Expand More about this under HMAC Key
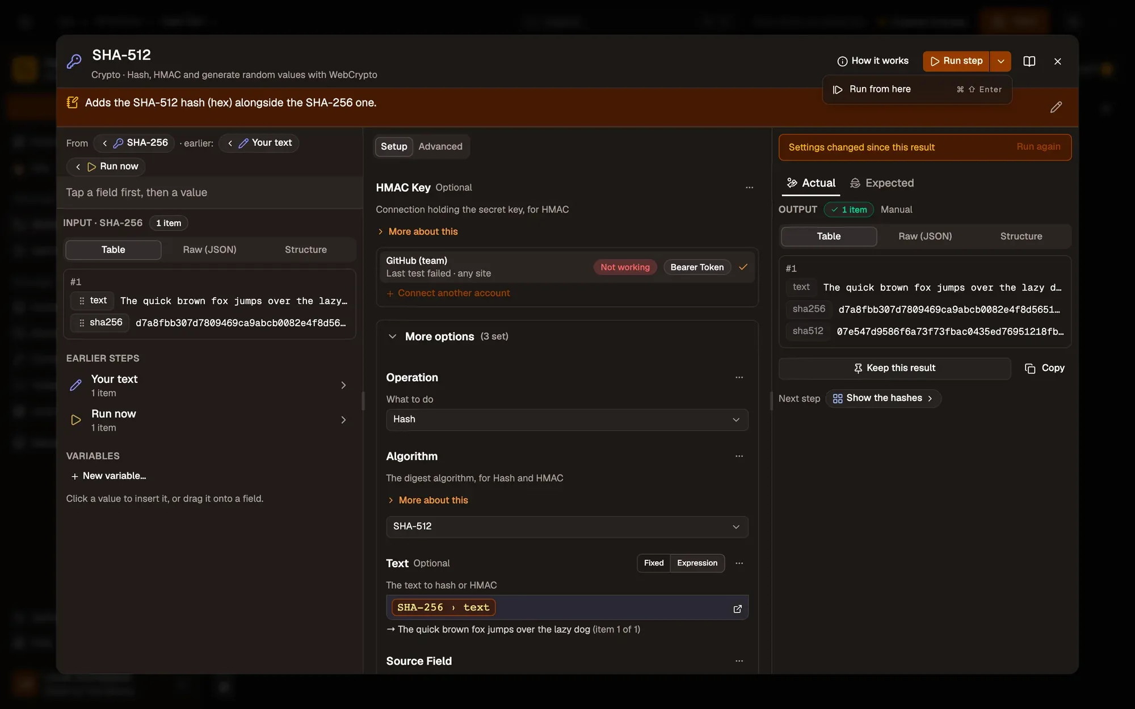 coord(418,232)
